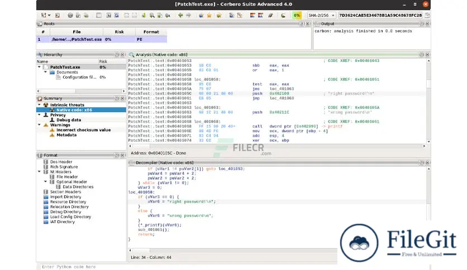
Task: Open IAT Directory in Format tree
Action: 62,222
